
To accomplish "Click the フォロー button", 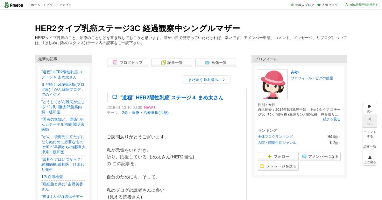I will click(x=278, y=157).
